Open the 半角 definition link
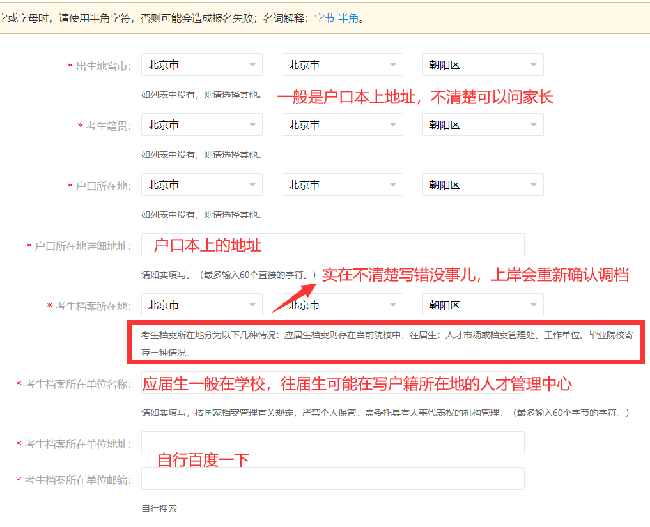 click(x=348, y=18)
